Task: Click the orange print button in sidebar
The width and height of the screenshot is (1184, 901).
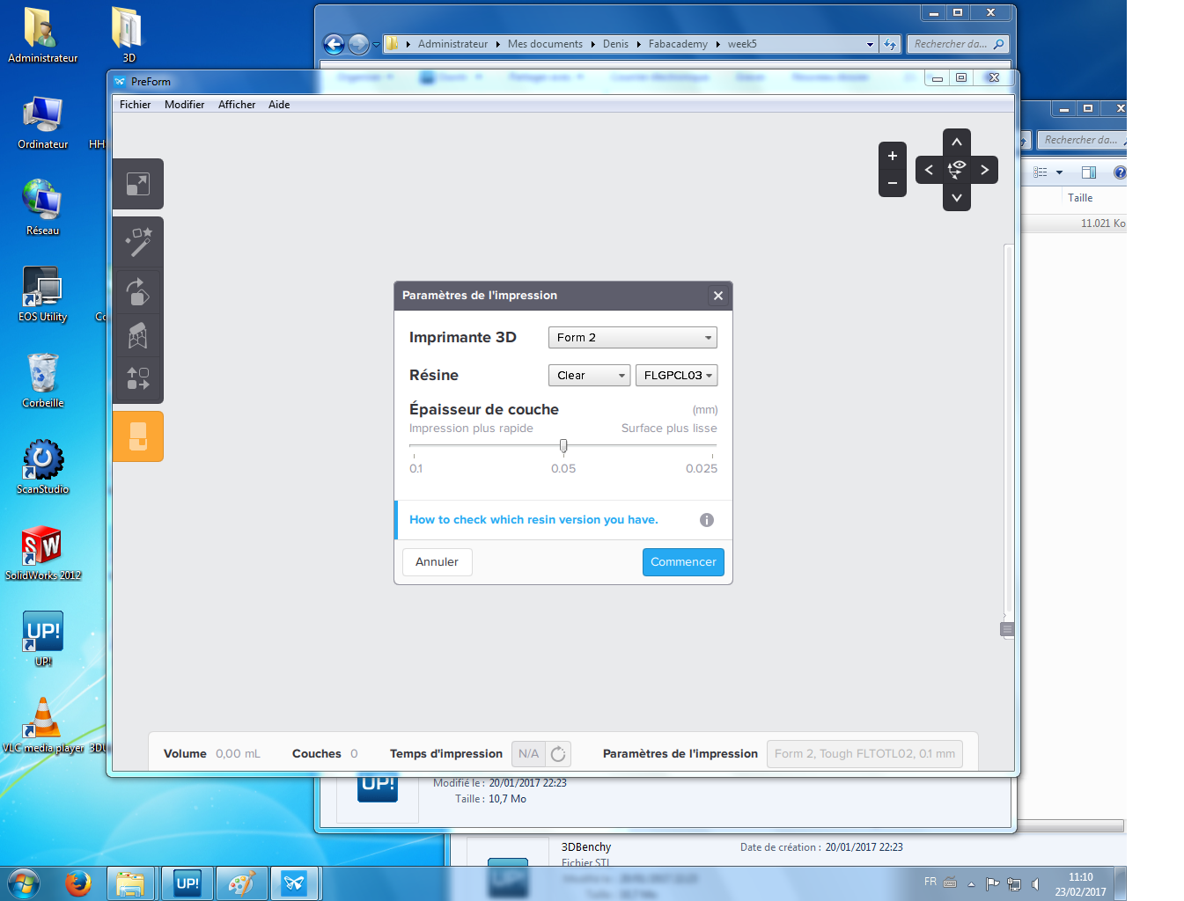Action: click(x=138, y=436)
